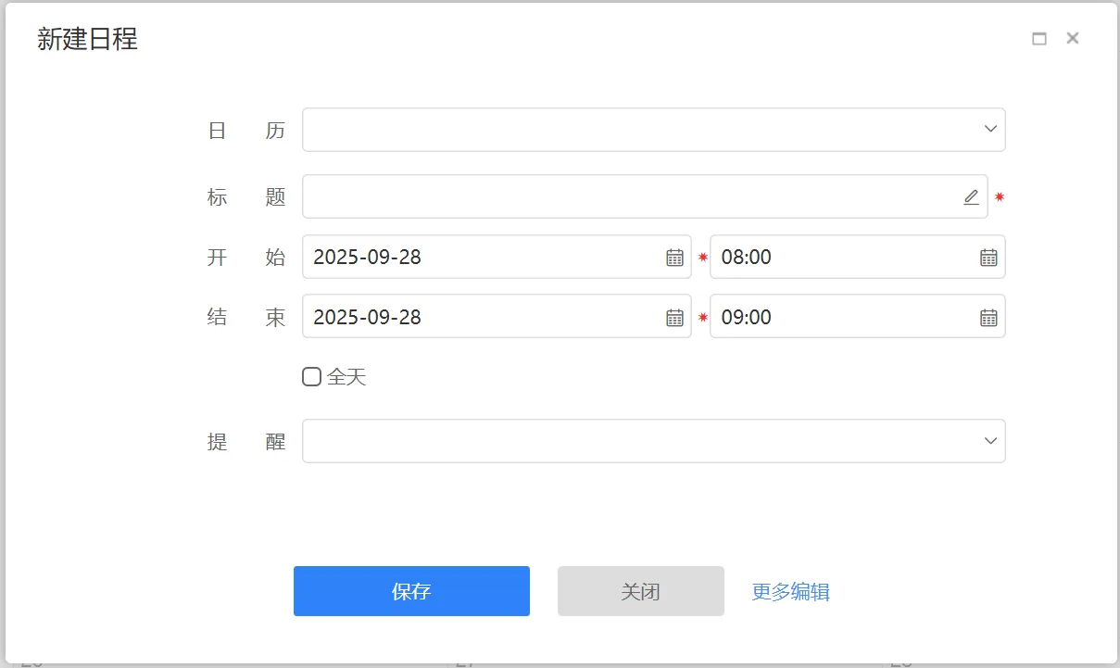This screenshot has height=668, width=1120.
Task: Click the 新建日程 dialog title
Action: [x=87, y=39]
